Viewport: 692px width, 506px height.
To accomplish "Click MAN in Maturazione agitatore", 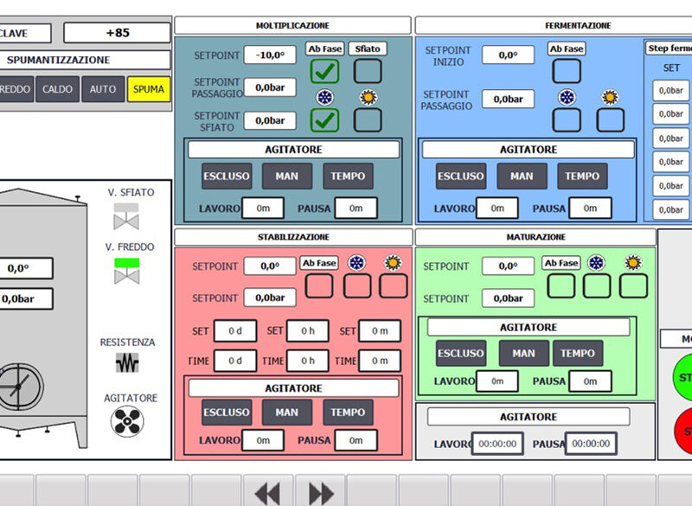I will coord(524,354).
